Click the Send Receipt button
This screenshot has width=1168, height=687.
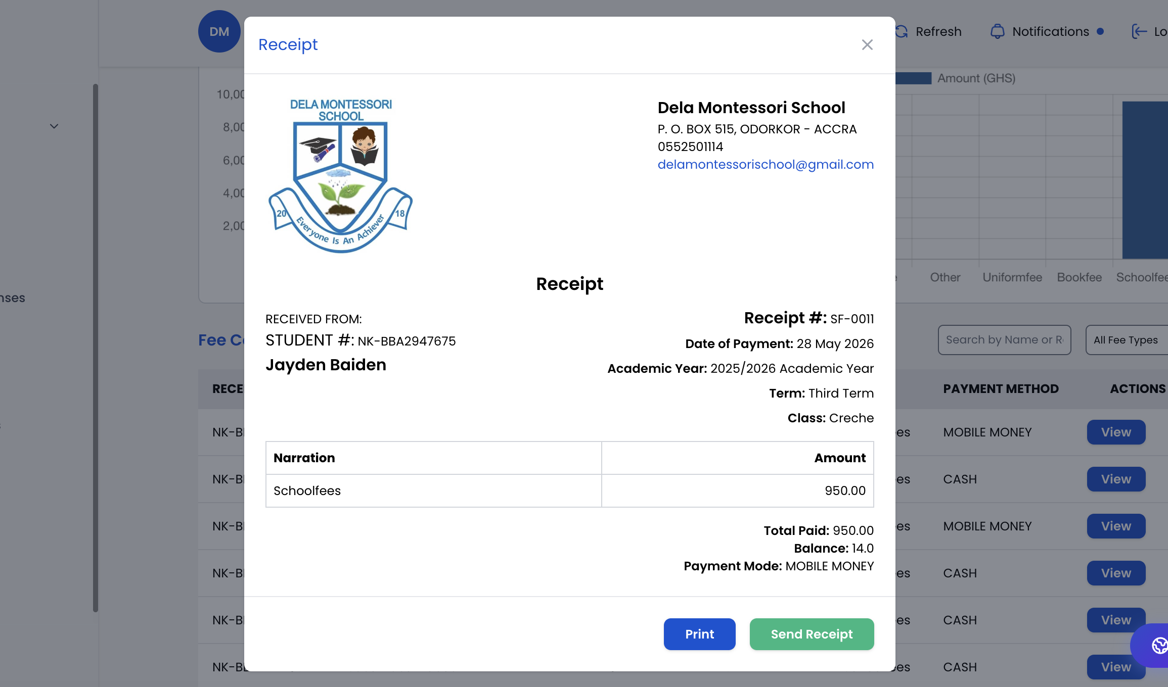tap(812, 634)
